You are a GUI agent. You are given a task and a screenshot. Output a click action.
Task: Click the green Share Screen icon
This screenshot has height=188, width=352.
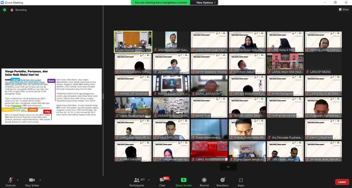coord(183,180)
